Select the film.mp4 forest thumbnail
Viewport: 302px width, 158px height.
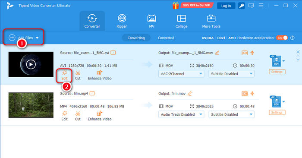click(31, 105)
